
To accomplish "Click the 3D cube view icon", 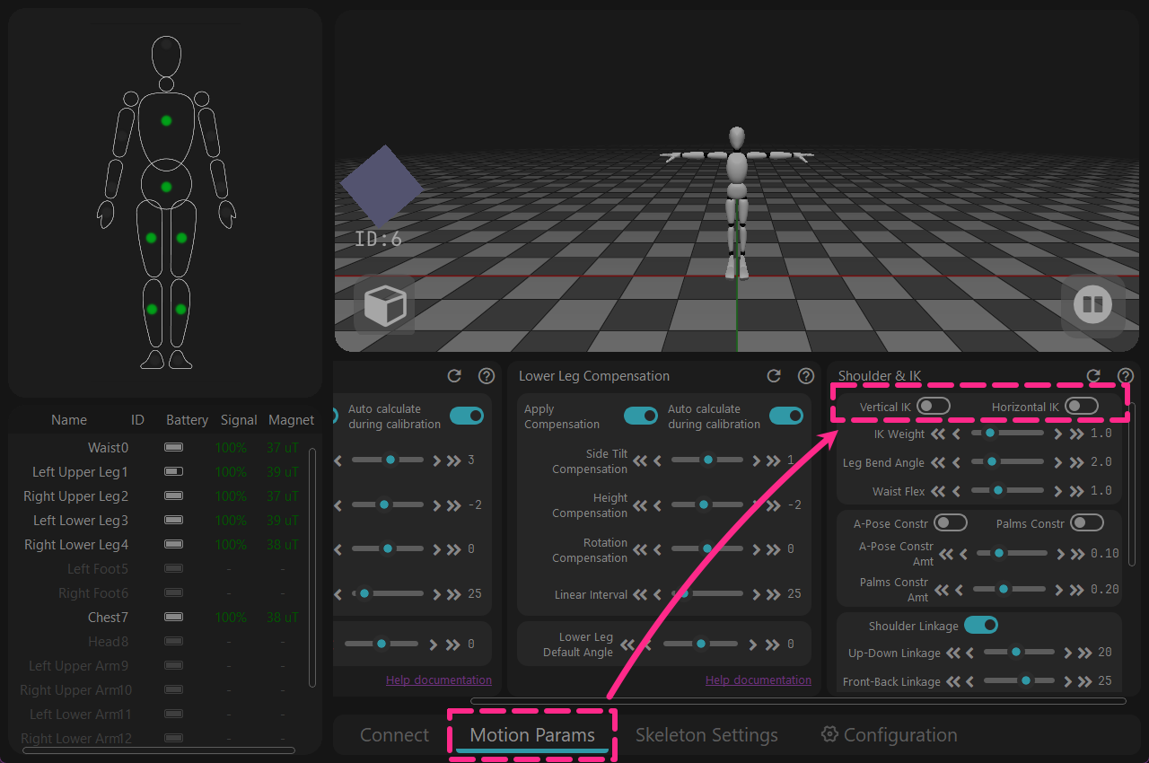I will tap(384, 305).
